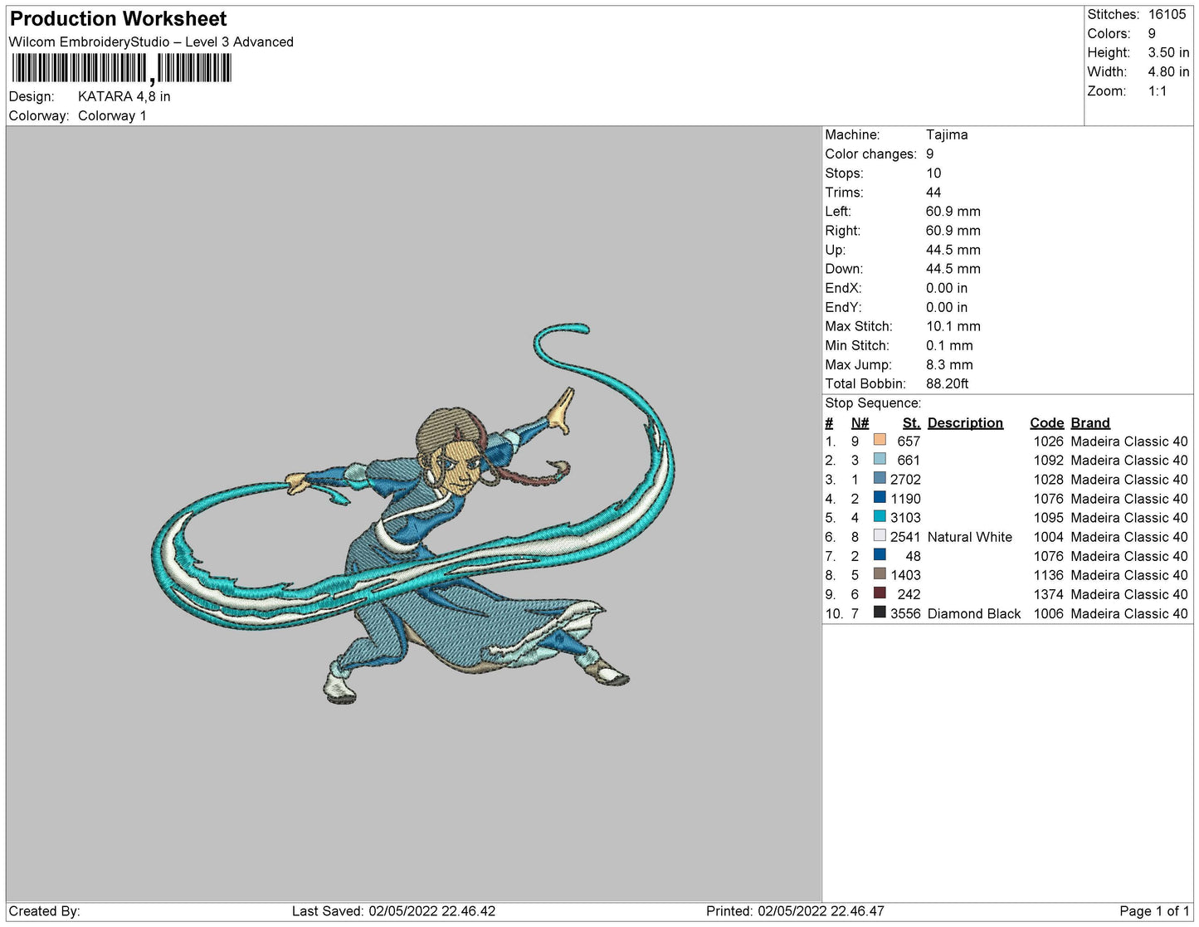This screenshot has height=927, width=1199.
Task: Click the Stitches count 16105
Action: coord(1167,14)
